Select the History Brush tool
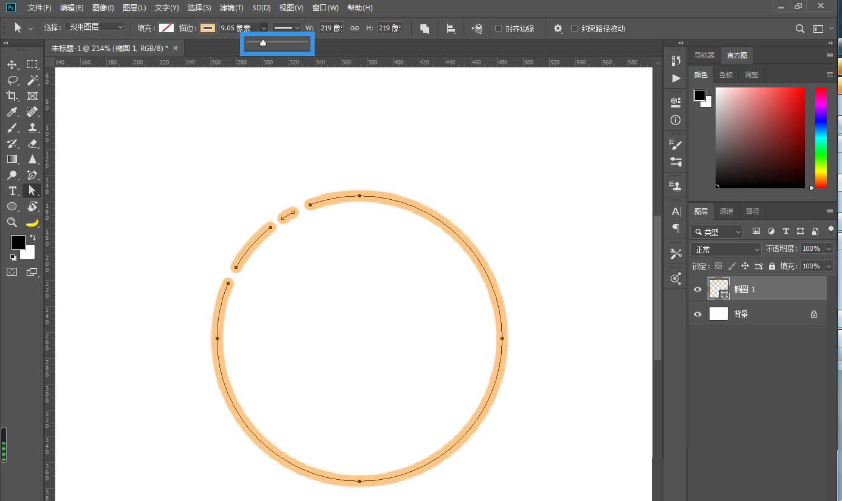The width and height of the screenshot is (842, 501). tap(12, 143)
